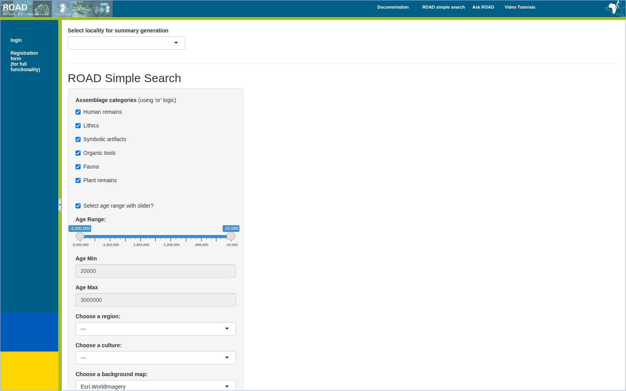The width and height of the screenshot is (626, 391).
Task: Uncheck the Lithics checkbox
Action: [x=78, y=126]
